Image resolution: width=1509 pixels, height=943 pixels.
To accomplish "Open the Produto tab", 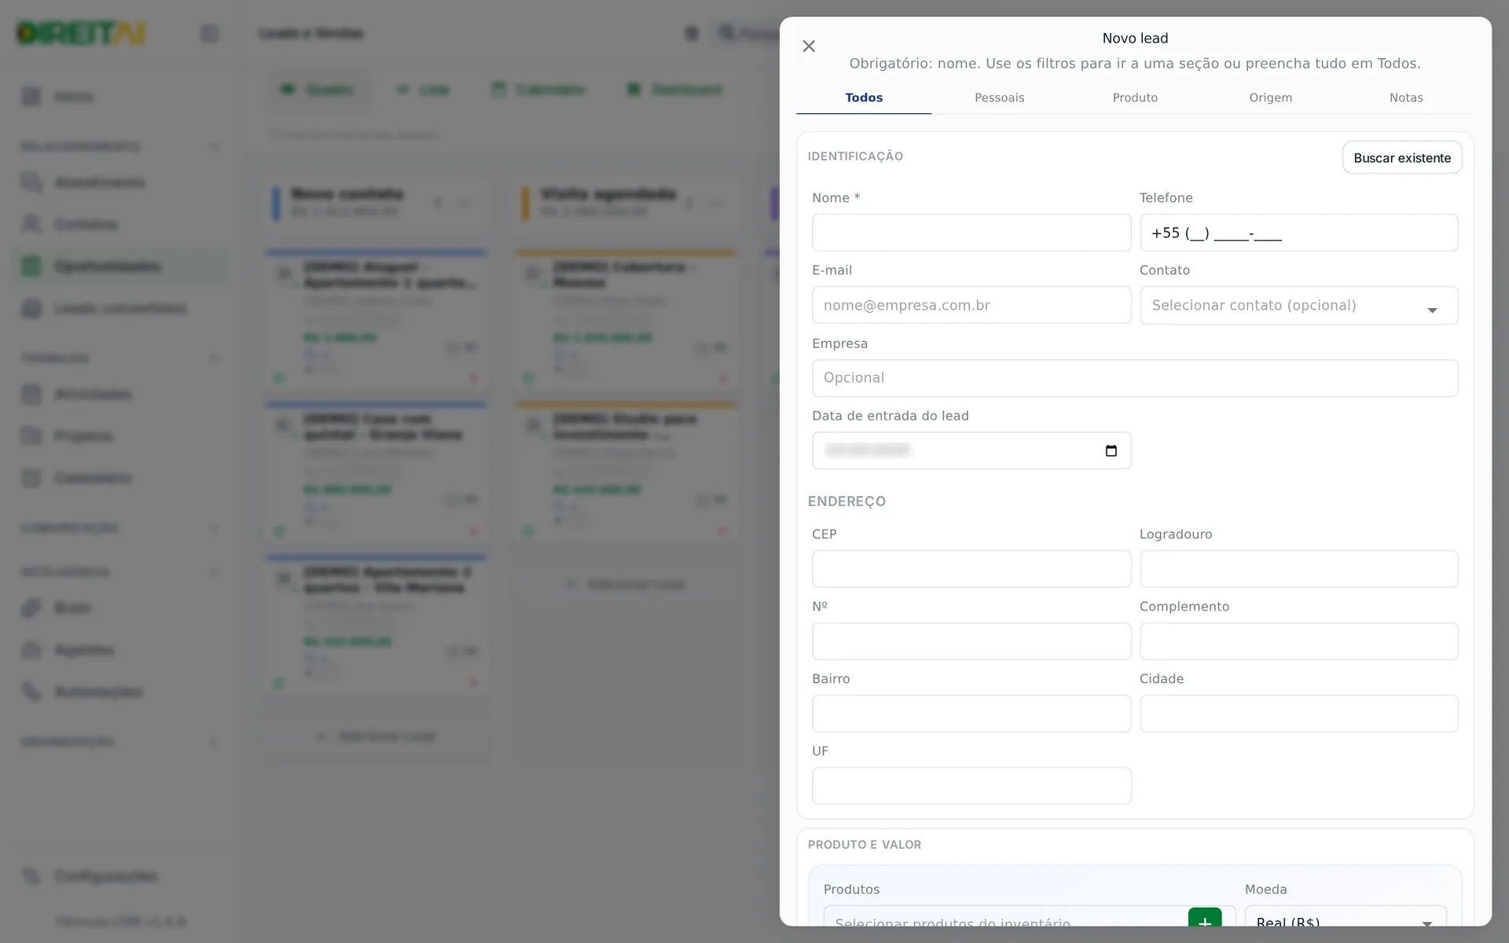I will coord(1135,97).
